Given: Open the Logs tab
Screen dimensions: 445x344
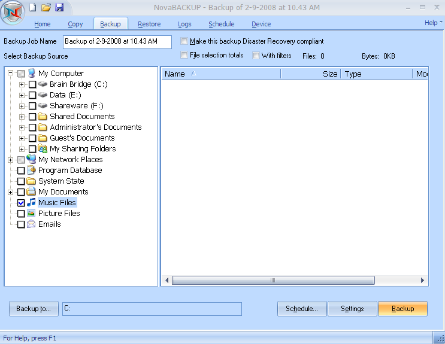Looking at the screenshot, I should tap(184, 24).
